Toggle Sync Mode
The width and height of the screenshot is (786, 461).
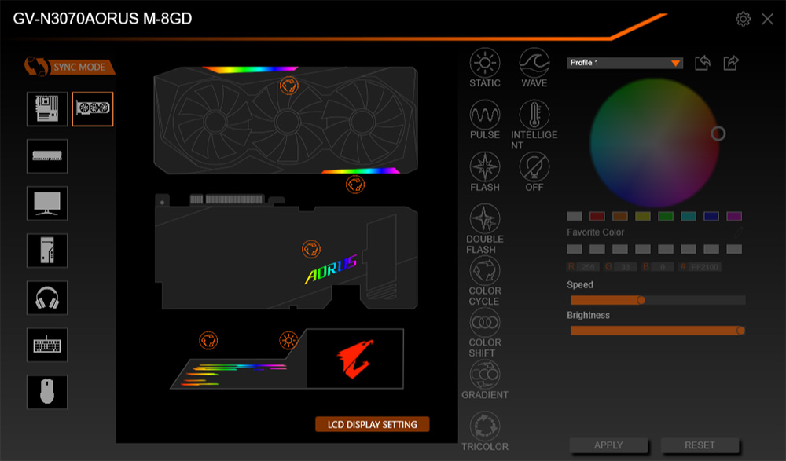(69, 67)
